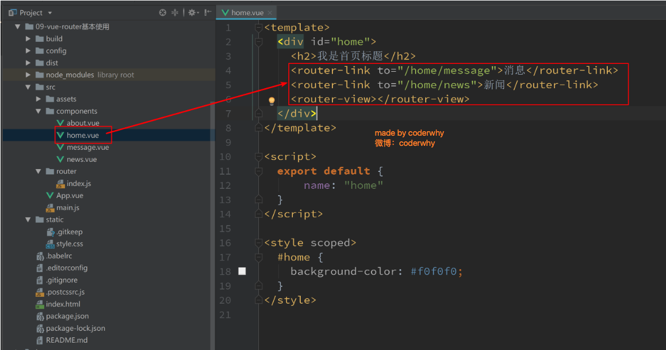Collapse the components folder
This screenshot has height=350, width=666.
[38, 111]
